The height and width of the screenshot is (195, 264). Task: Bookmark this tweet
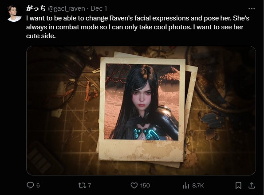point(238,185)
